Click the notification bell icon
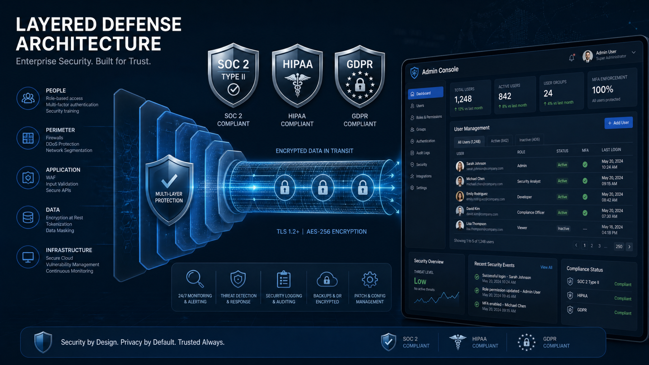649x365 pixels. coord(572,58)
